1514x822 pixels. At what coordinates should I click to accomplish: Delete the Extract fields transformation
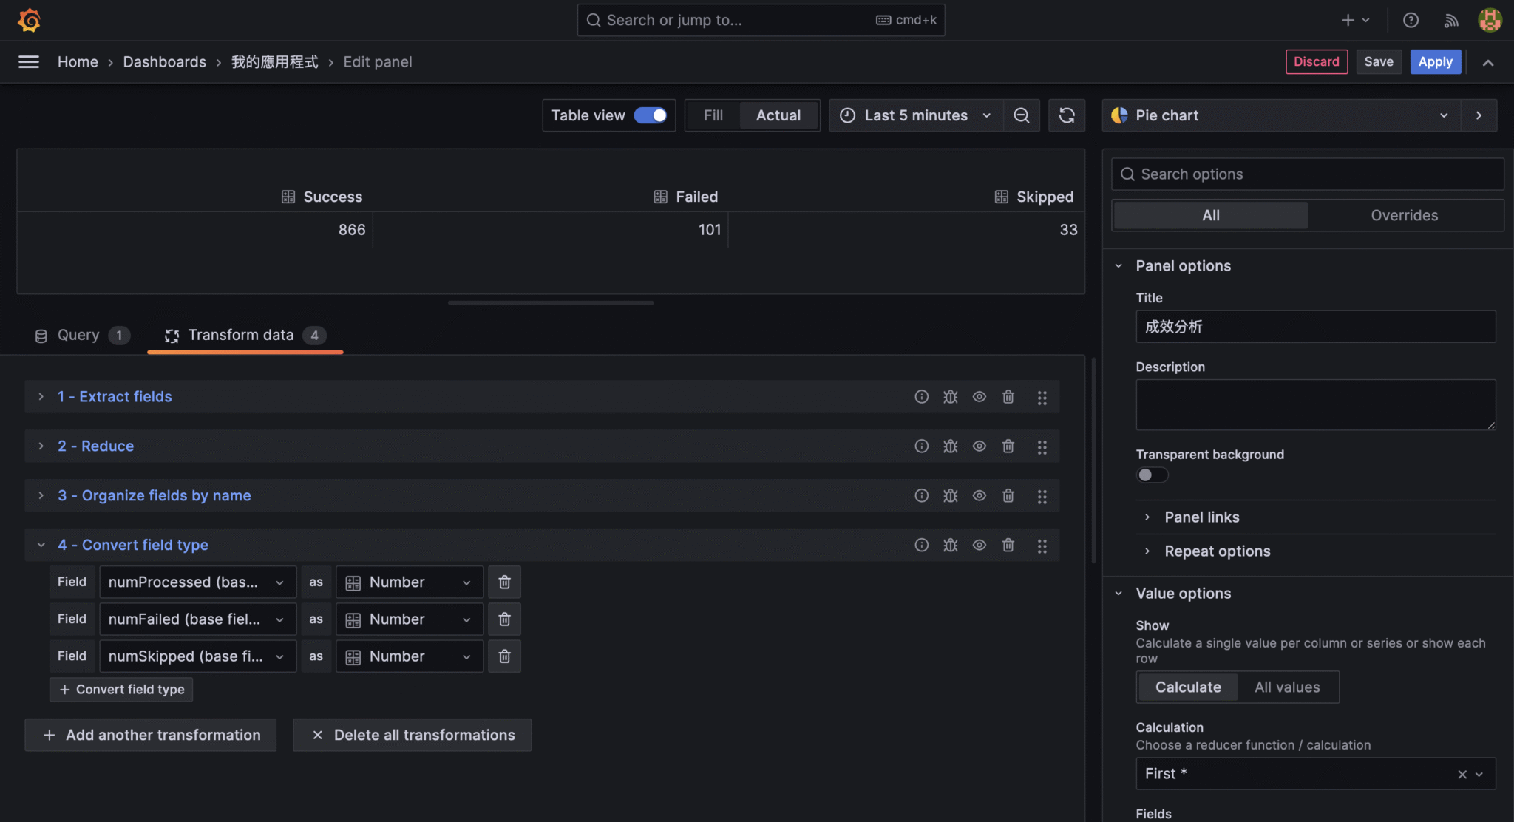tap(1008, 396)
